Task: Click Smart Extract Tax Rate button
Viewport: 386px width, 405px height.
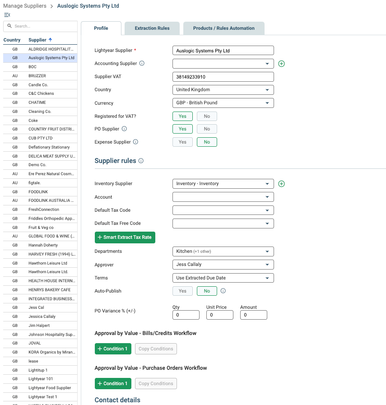Action: point(125,237)
